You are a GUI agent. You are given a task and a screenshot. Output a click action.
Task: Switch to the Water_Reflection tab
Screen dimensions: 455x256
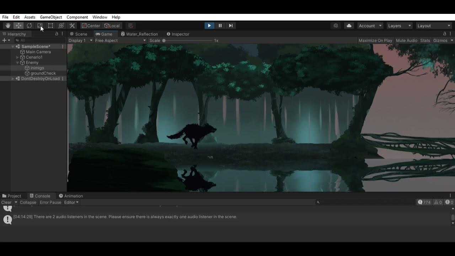coord(139,34)
